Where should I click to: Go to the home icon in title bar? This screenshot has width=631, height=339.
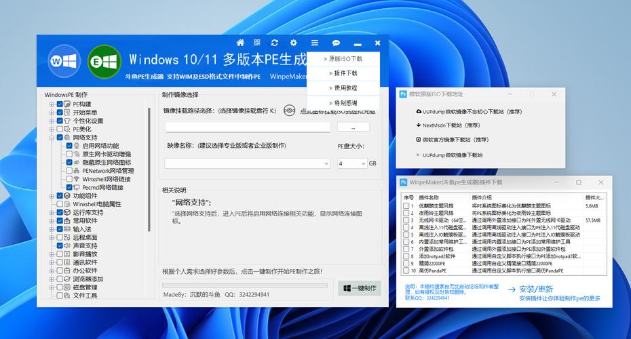click(x=240, y=43)
